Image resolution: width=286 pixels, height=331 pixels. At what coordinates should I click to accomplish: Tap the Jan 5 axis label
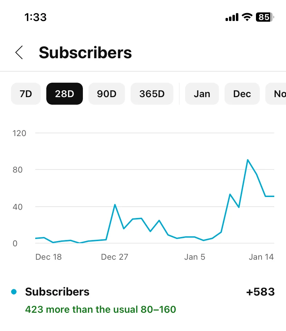pos(194,257)
